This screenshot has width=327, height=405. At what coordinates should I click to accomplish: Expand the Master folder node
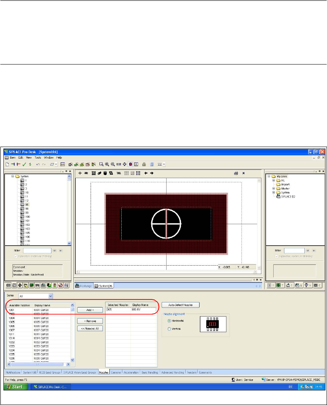pyautogui.click(x=274, y=188)
